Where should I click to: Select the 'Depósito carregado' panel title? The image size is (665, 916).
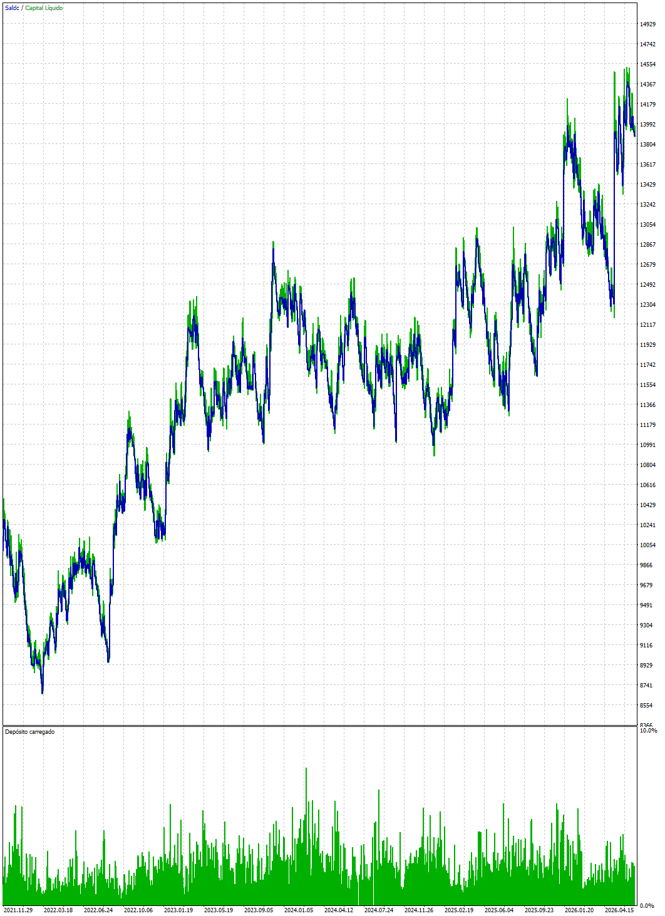coord(29,732)
